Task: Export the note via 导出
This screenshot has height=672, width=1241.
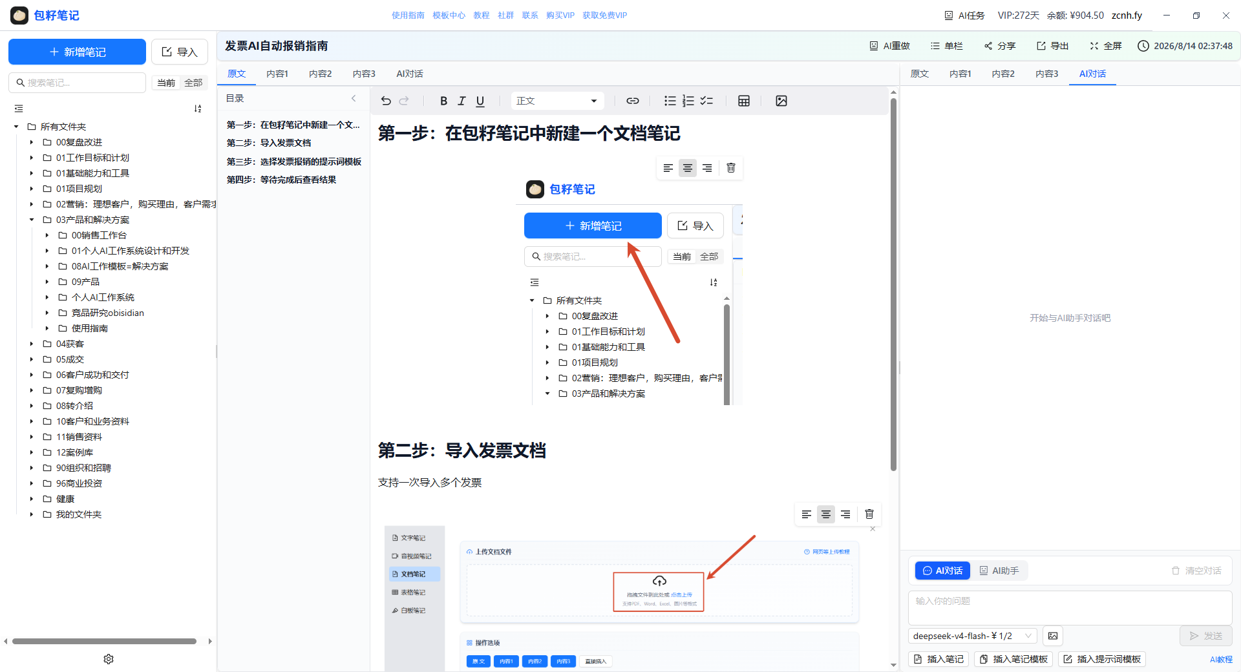Action: 1053,46
